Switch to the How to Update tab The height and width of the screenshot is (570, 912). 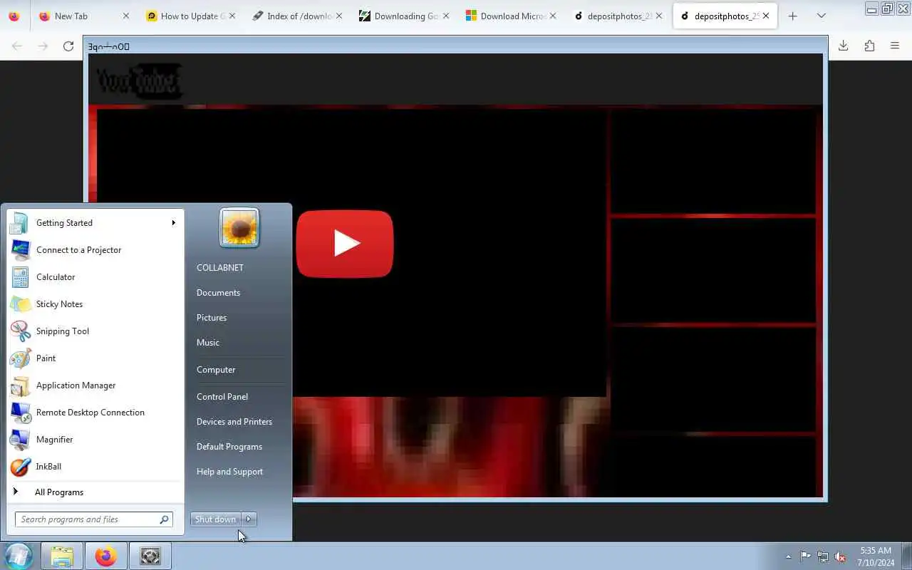(x=190, y=16)
